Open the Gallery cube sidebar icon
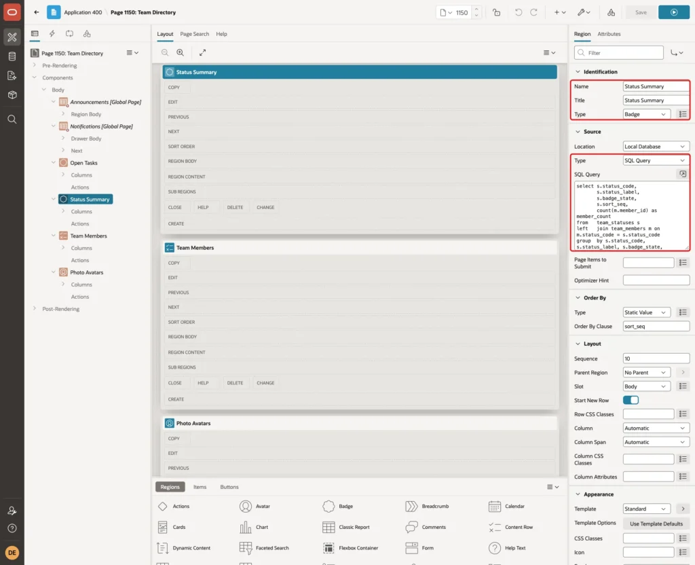Screen dimensions: 695x565 (12, 94)
